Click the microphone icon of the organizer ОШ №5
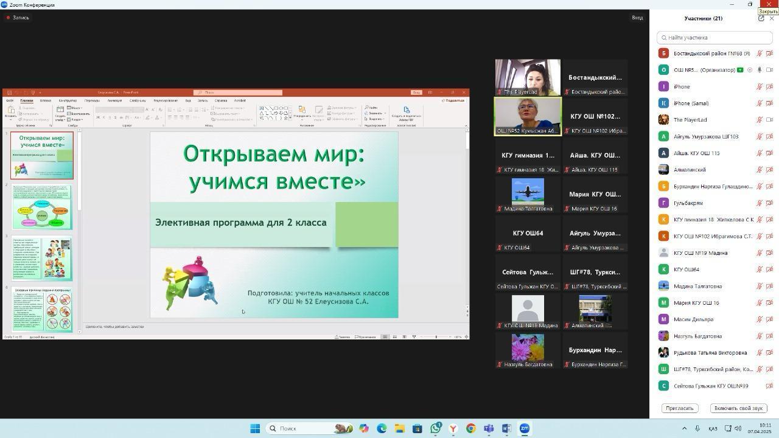Viewport: 779px width, 438px height. point(760,70)
